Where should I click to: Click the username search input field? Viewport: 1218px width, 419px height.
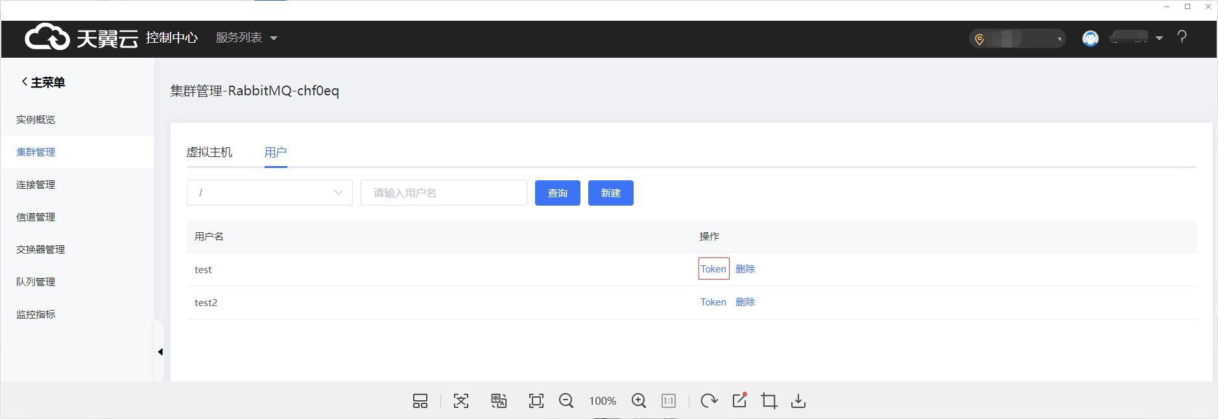point(444,193)
